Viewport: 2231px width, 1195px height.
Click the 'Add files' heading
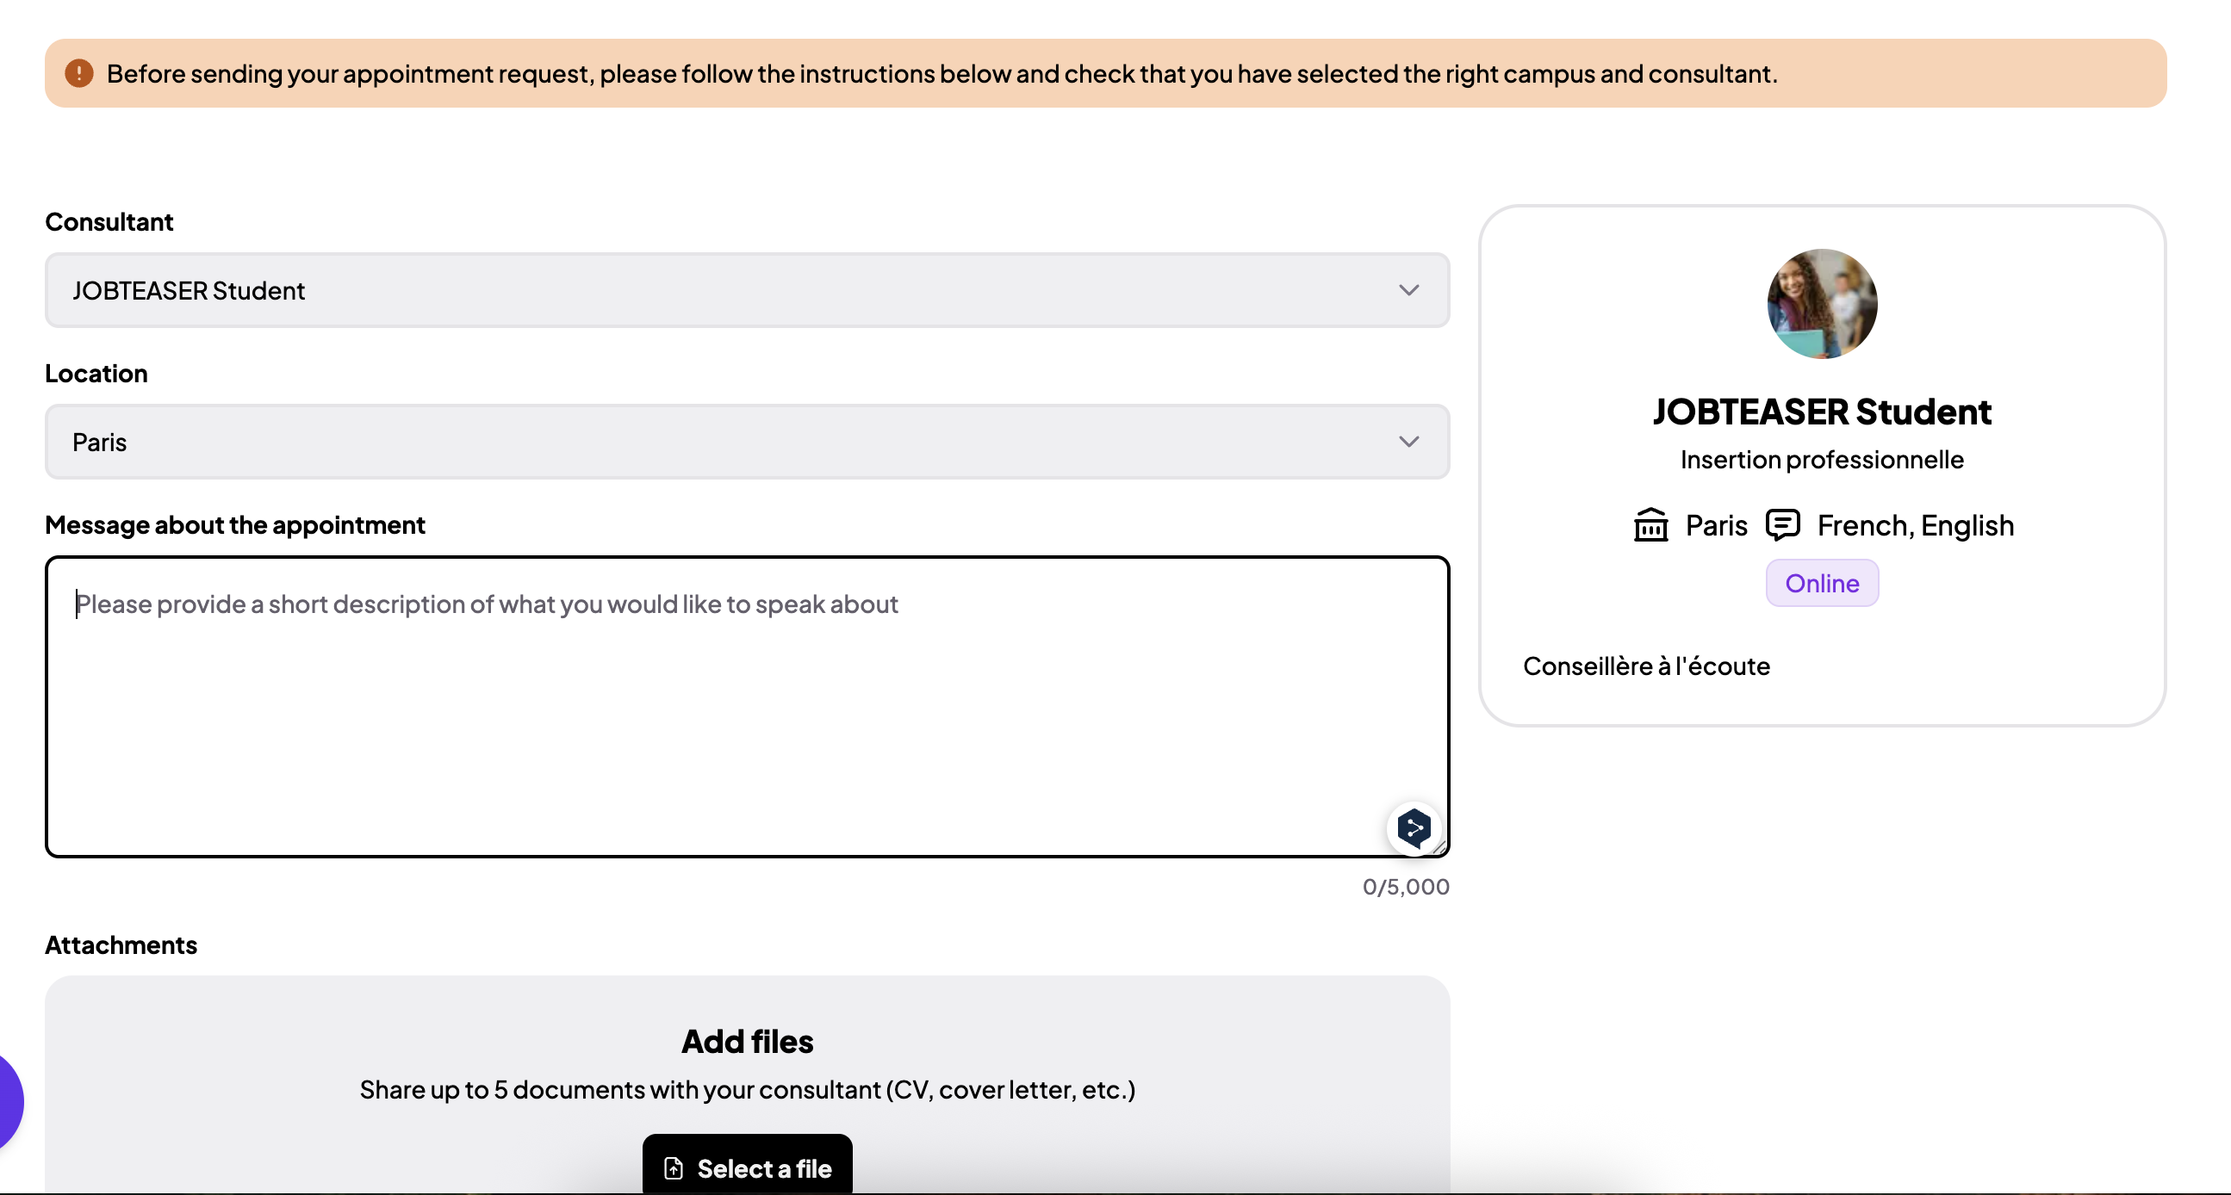tap(748, 1042)
